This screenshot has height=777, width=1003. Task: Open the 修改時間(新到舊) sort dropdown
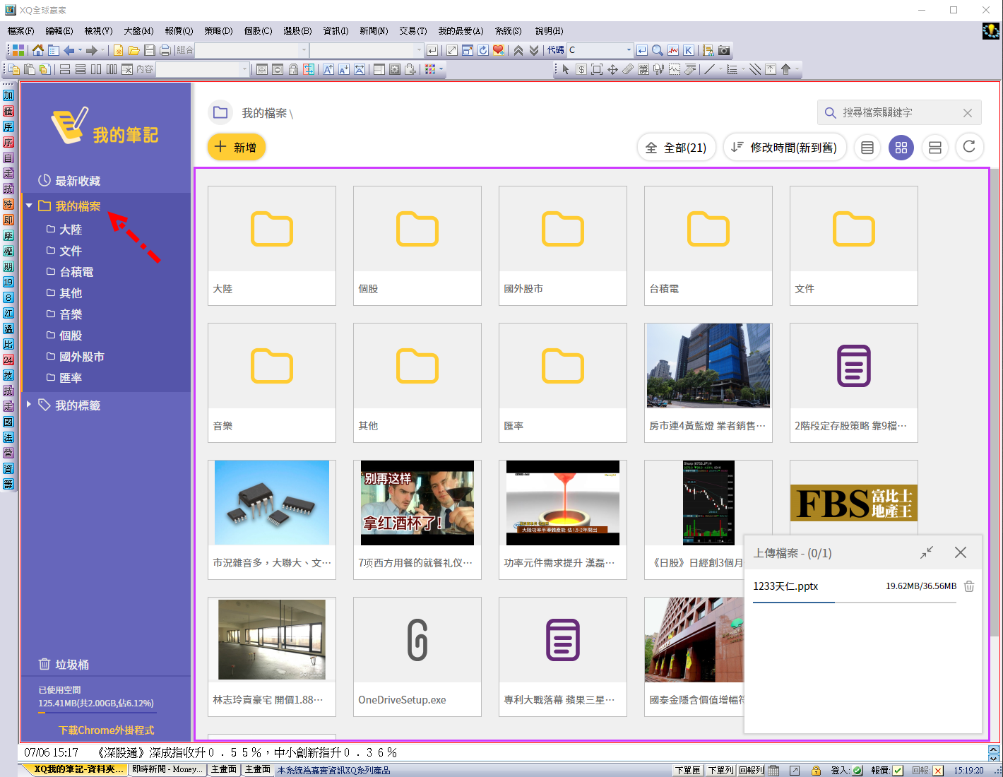(785, 148)
